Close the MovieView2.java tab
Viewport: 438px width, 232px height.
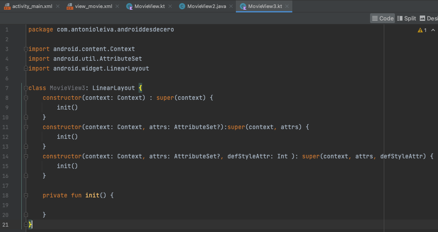tap(231, 6)
